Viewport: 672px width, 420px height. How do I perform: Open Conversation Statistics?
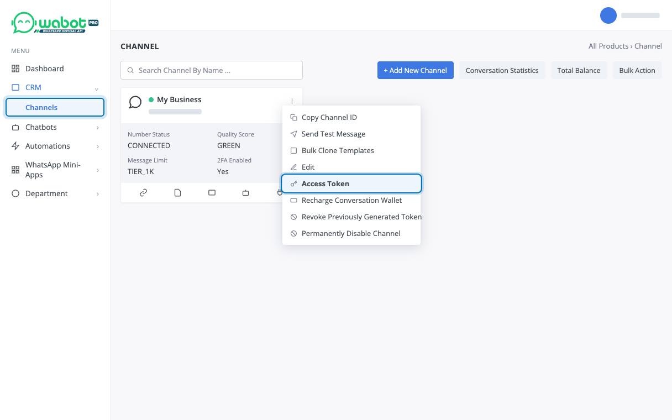click(502, 70)
